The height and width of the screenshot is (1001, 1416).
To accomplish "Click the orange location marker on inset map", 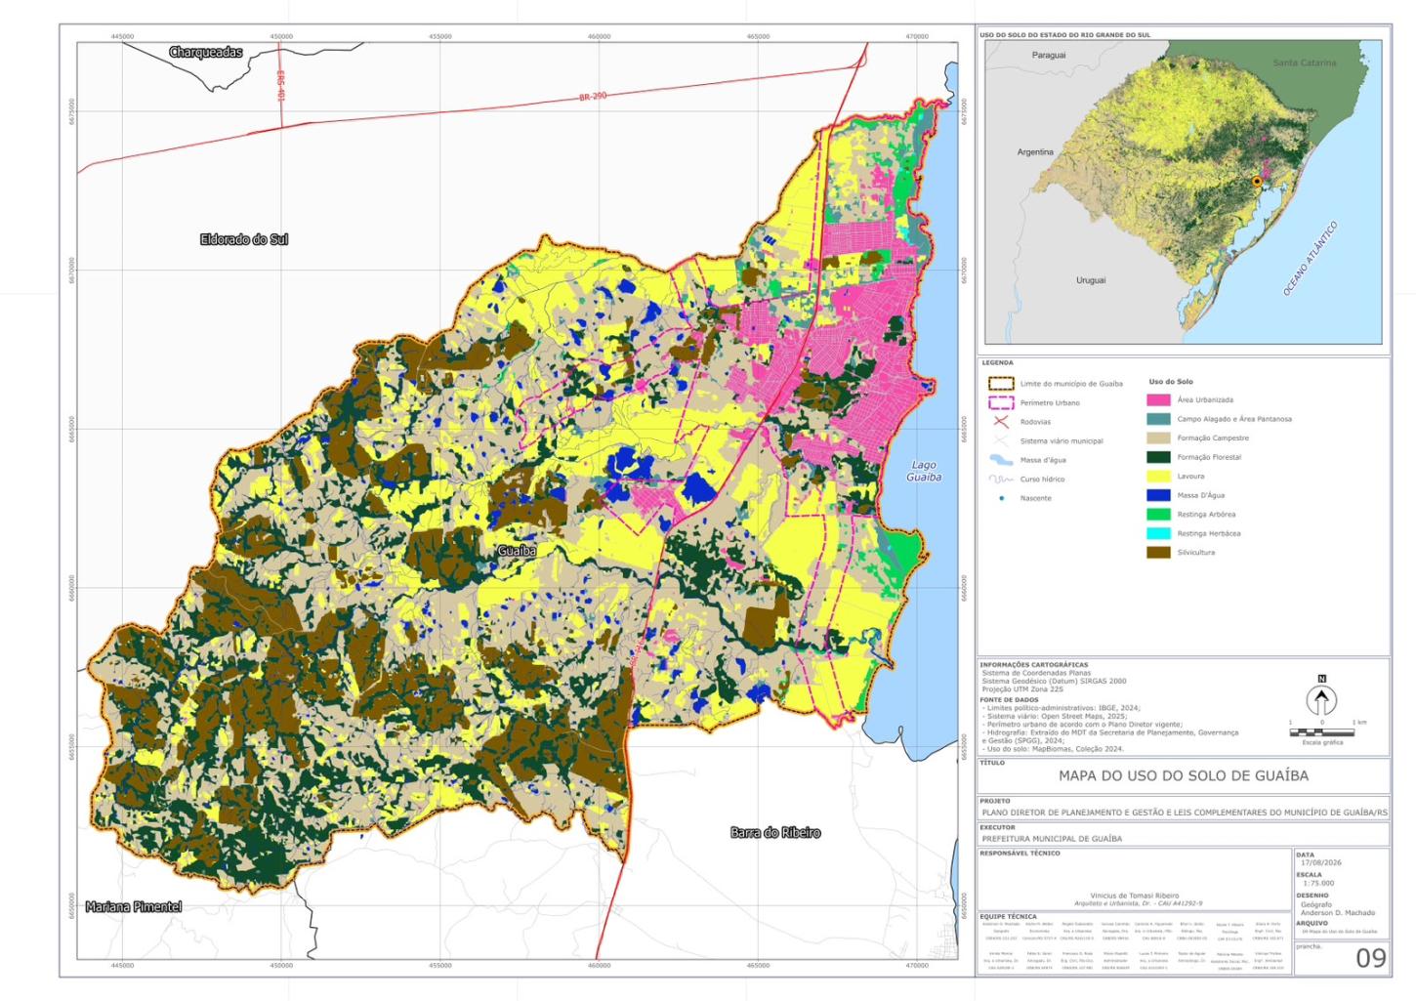I will point(1257,182).
